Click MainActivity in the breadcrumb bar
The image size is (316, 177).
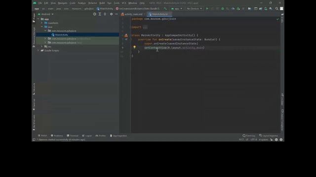[x=105, y=9]
